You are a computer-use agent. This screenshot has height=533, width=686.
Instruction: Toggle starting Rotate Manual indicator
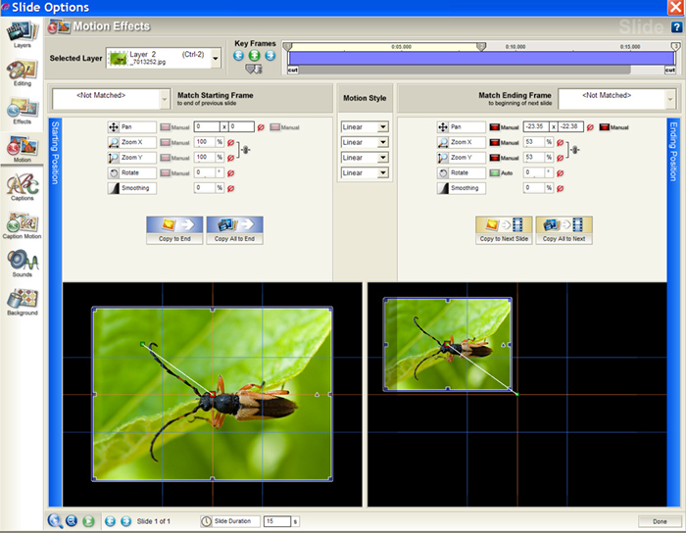(166, 173)
